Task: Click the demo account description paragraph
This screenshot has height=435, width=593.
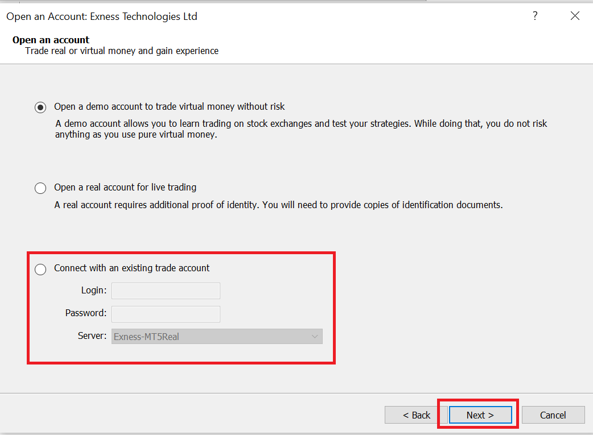Action: point(301,129)
